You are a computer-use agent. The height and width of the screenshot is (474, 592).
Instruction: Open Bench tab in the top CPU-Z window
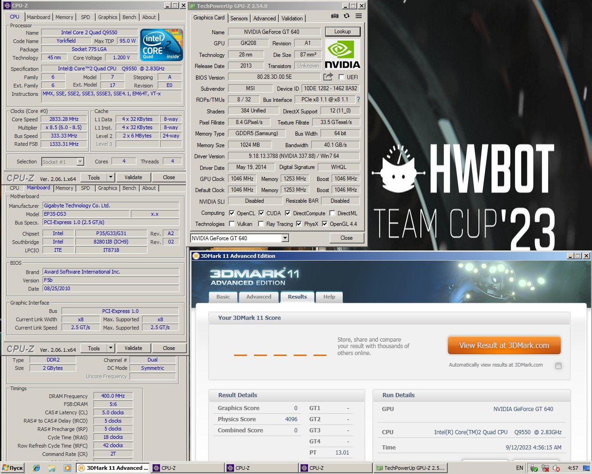(129, 17)
